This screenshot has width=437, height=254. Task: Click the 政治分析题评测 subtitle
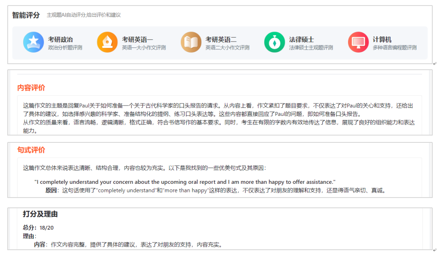click(65, 48)
